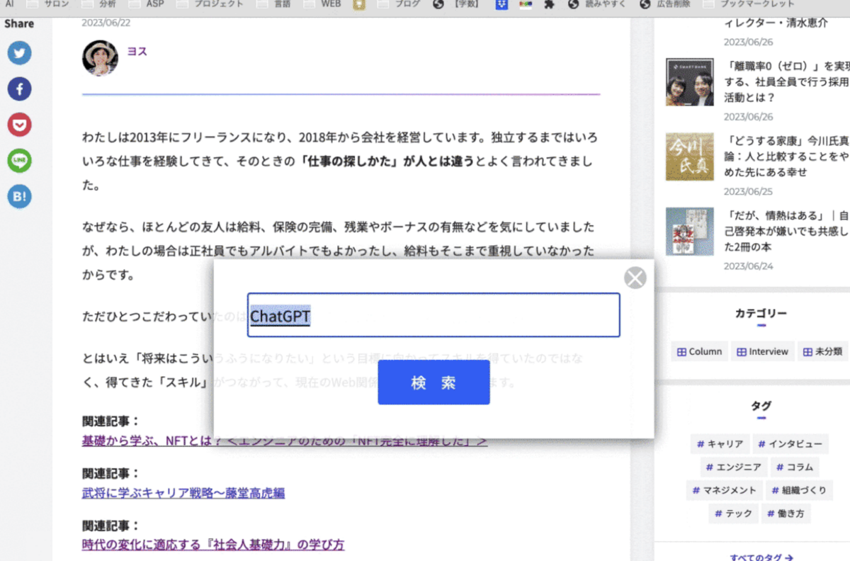
Task: Share the article on Twitter
Action: click(20, 53)
